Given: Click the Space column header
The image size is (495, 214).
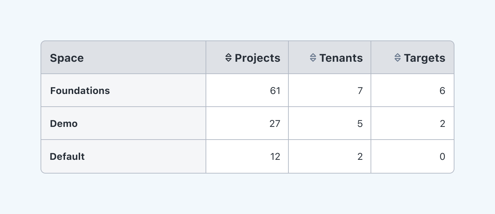Looking at the screenshot, I should [x=67, y=58].
